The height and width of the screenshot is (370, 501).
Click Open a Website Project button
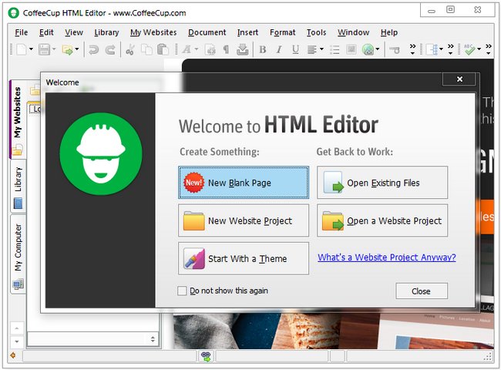click(382, 220)
